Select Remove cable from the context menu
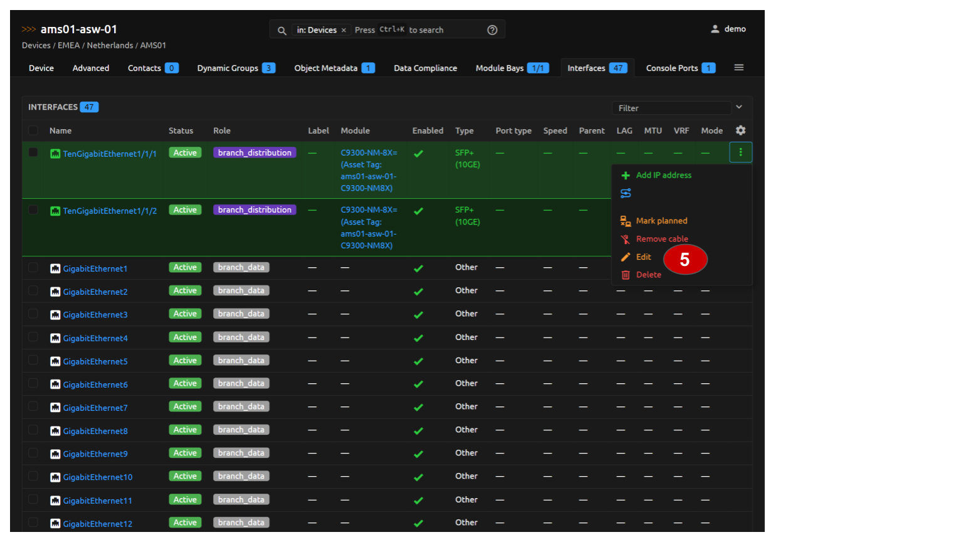 tap(661, 239)
